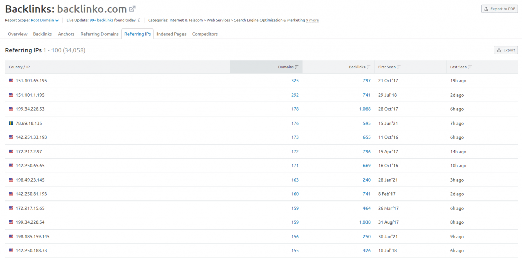Sort by Backlinks column sort icon
The width and height of the screenshot is (522, 258).
[369, 67]
